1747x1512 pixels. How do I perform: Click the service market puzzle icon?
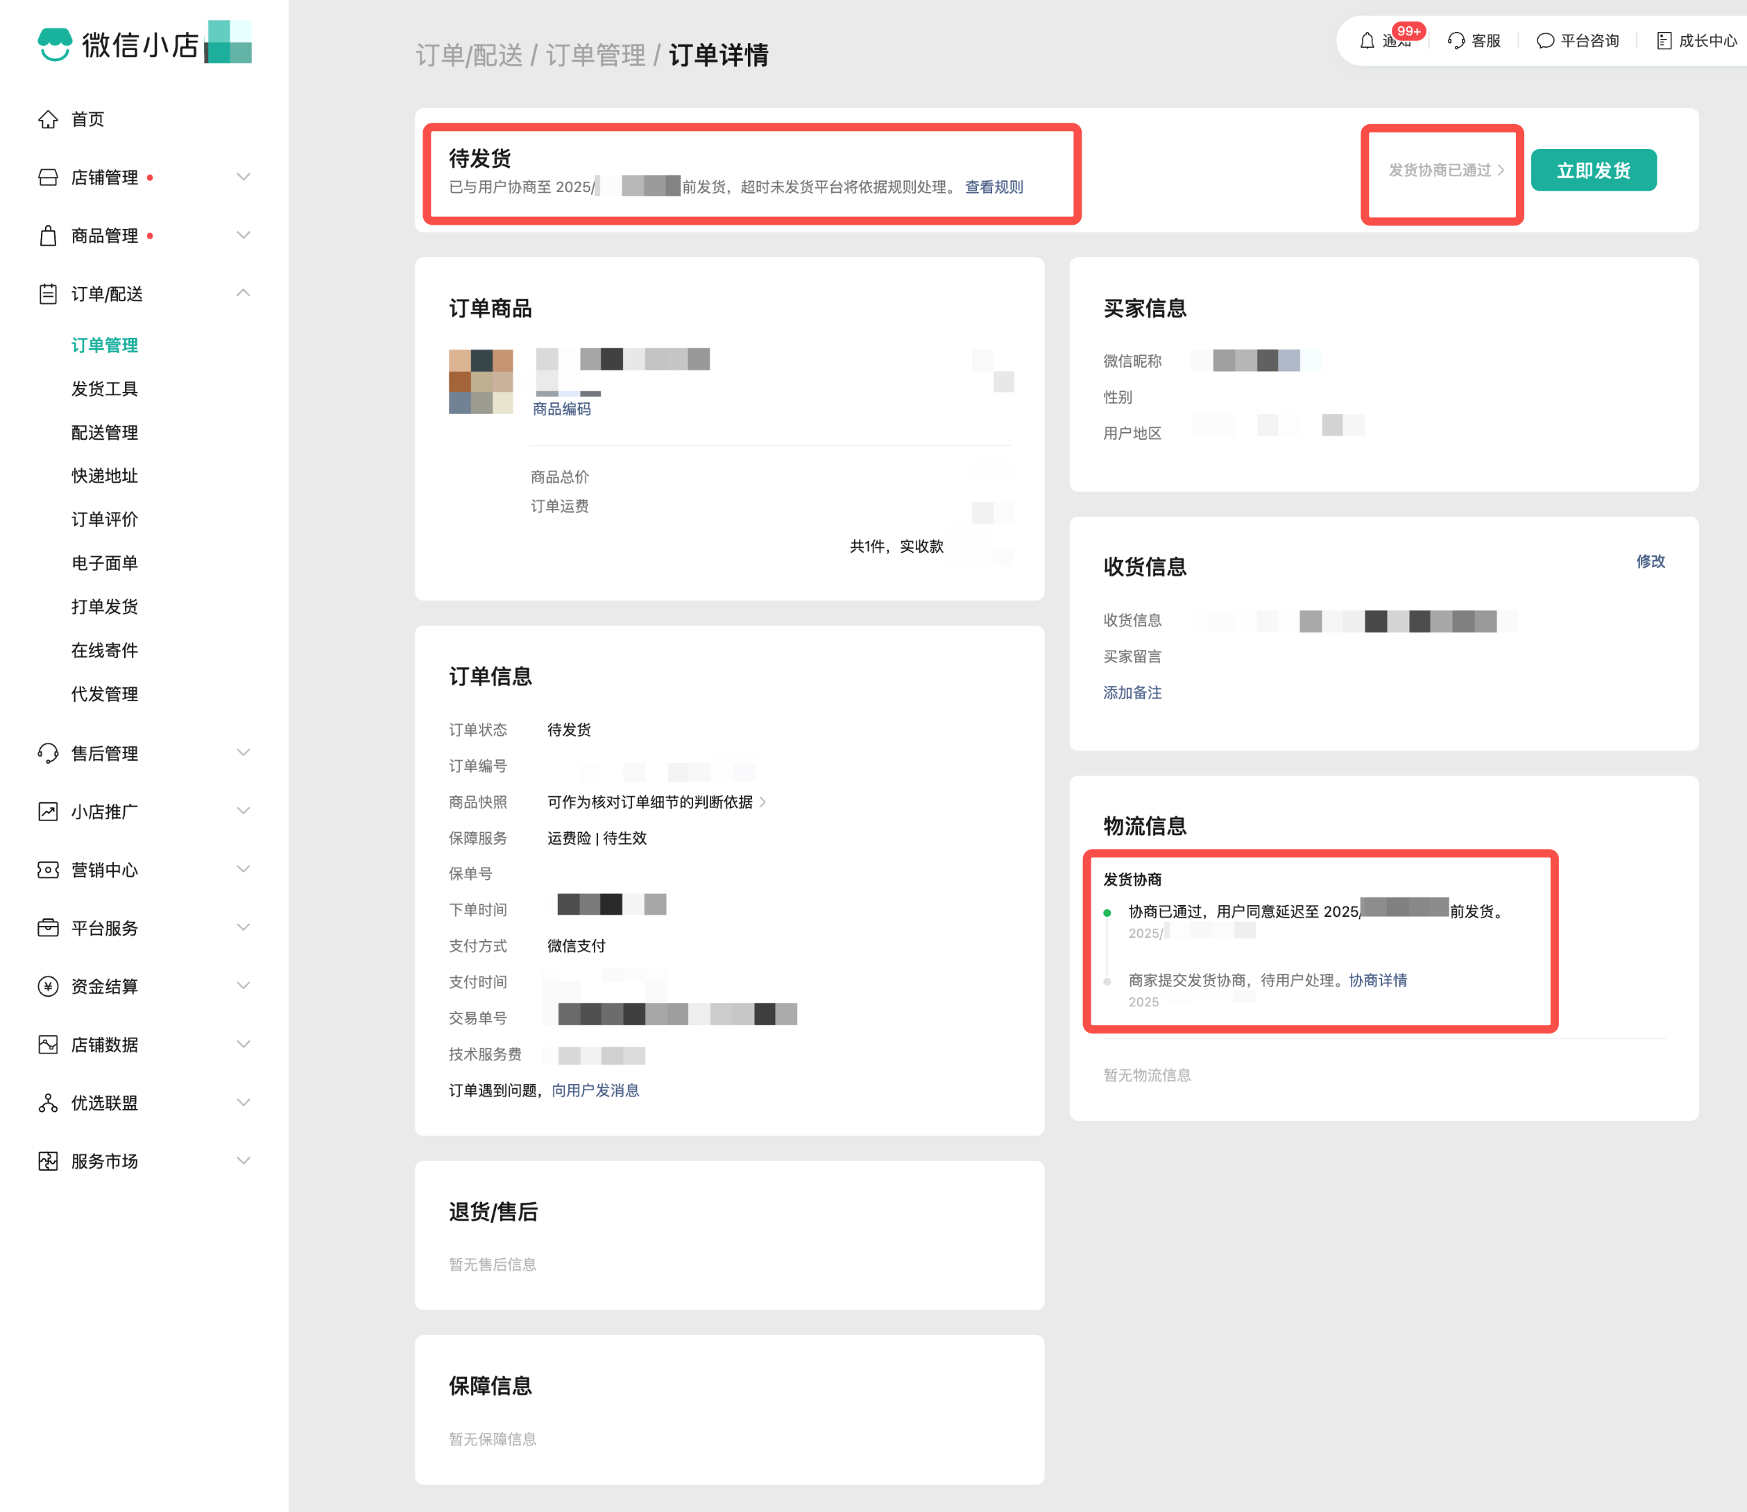48,1161
